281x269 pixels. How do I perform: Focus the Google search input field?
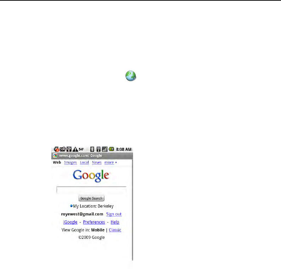91,190
